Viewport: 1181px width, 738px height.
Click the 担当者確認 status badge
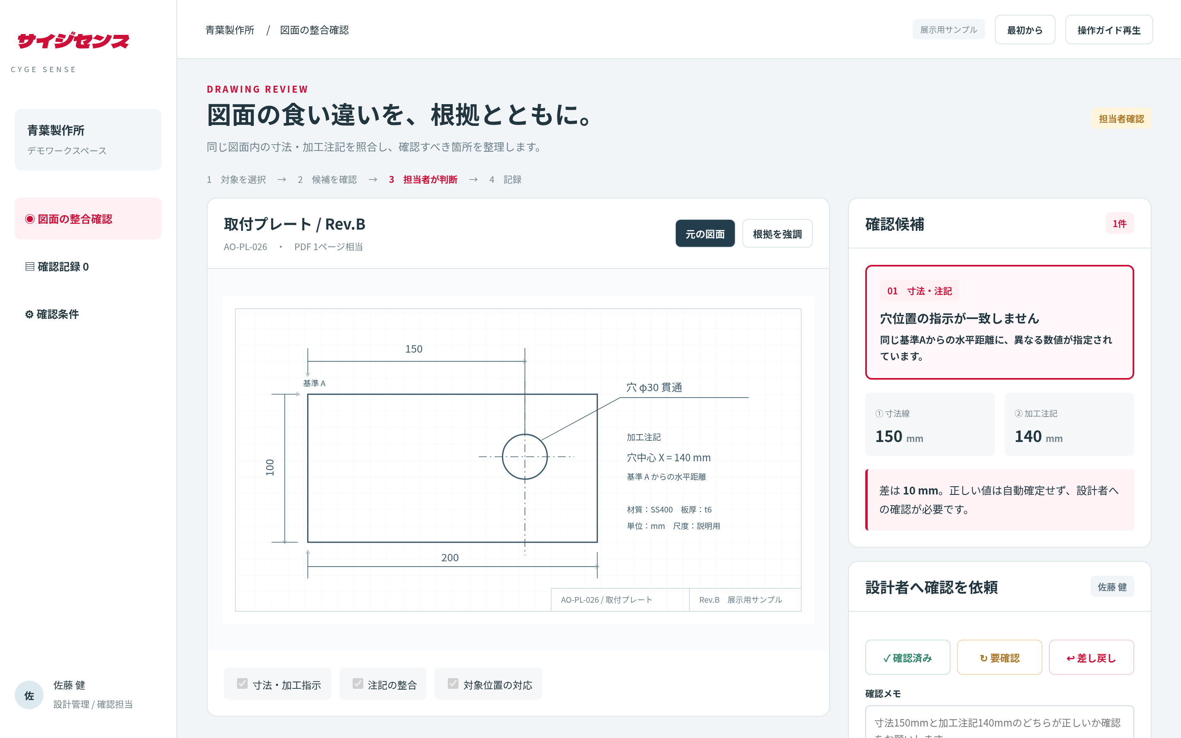pyautogui.click(x=1121, y=118)
